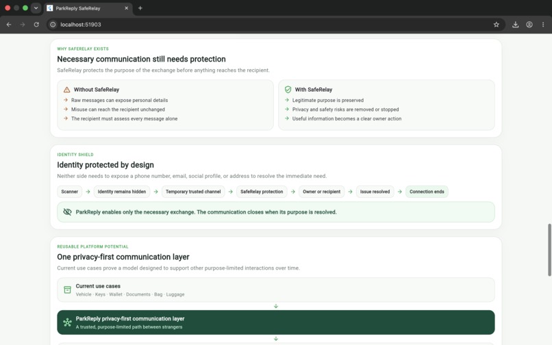This screenshot has height=345, width=552.
Task: Click the REUSABLE PLATFORM POTENTIAL label
Action: pyautogui.click(x=92, y=247)
